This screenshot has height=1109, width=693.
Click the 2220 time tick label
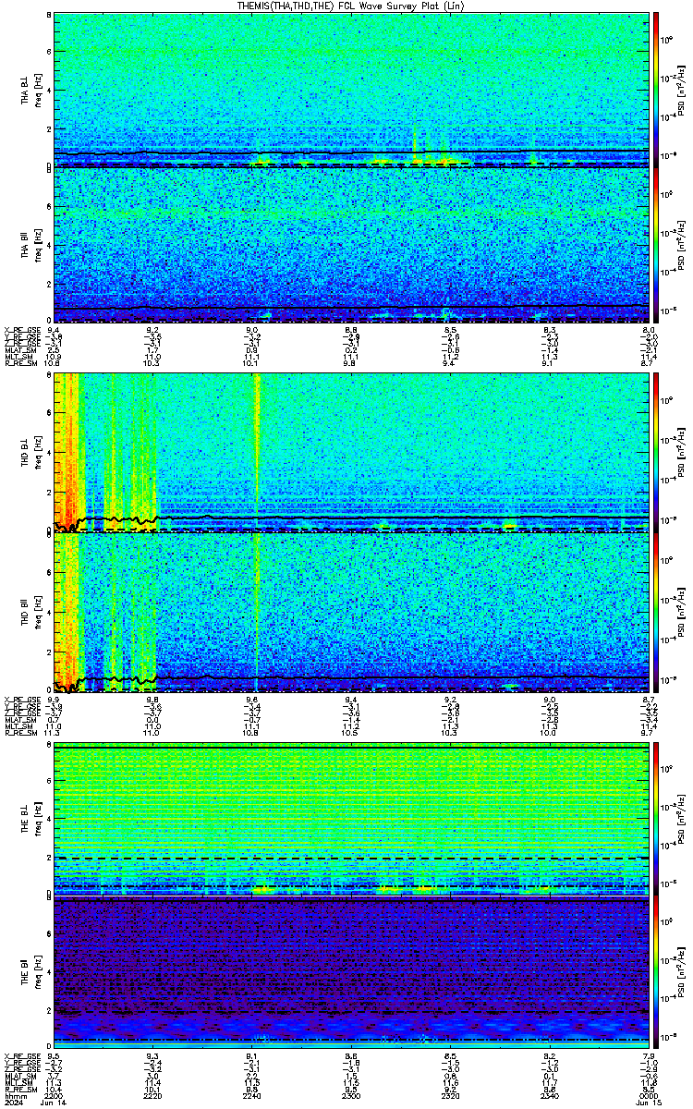pyautogui.click(x=153, y=1097)
